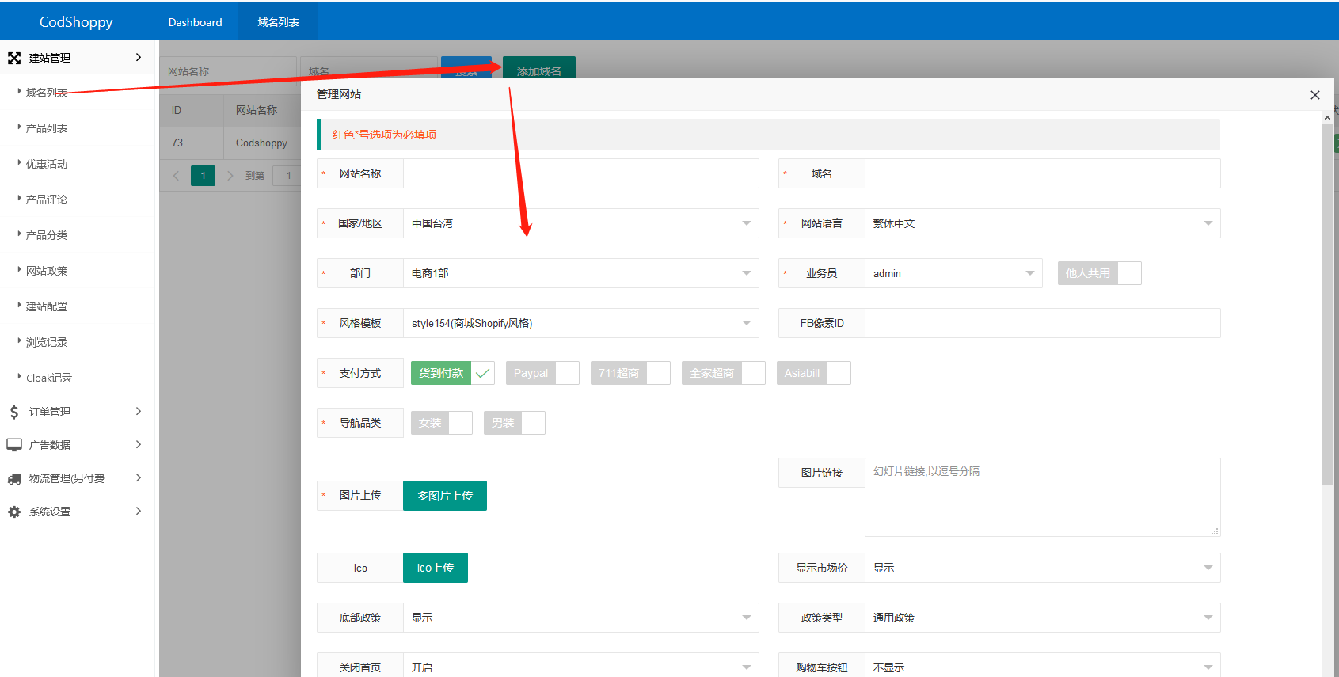Click the dollar icon for 订单管理
This screenshot has height=677, width=1339.
pos(14,412)
